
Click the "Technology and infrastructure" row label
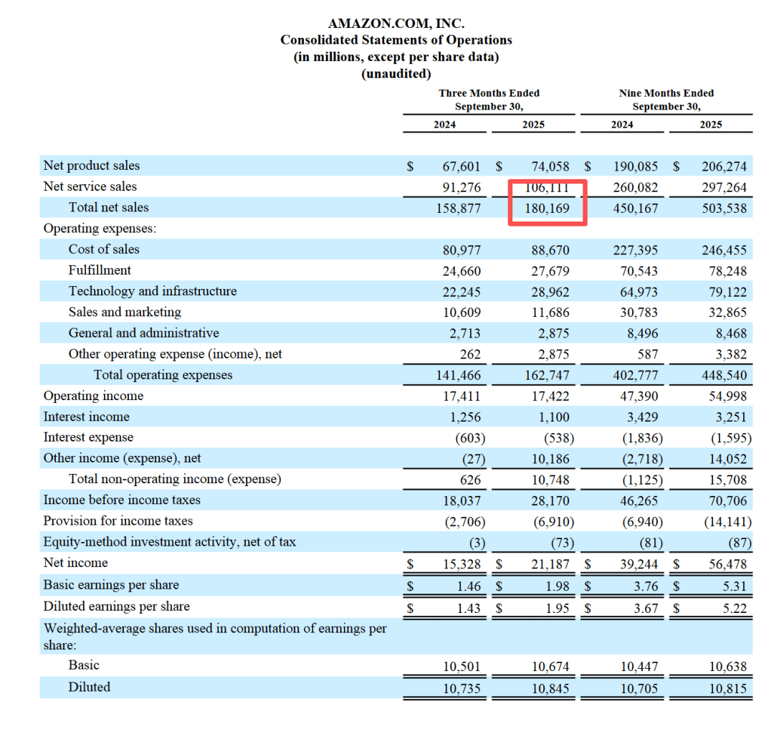(x=153, y=291)
